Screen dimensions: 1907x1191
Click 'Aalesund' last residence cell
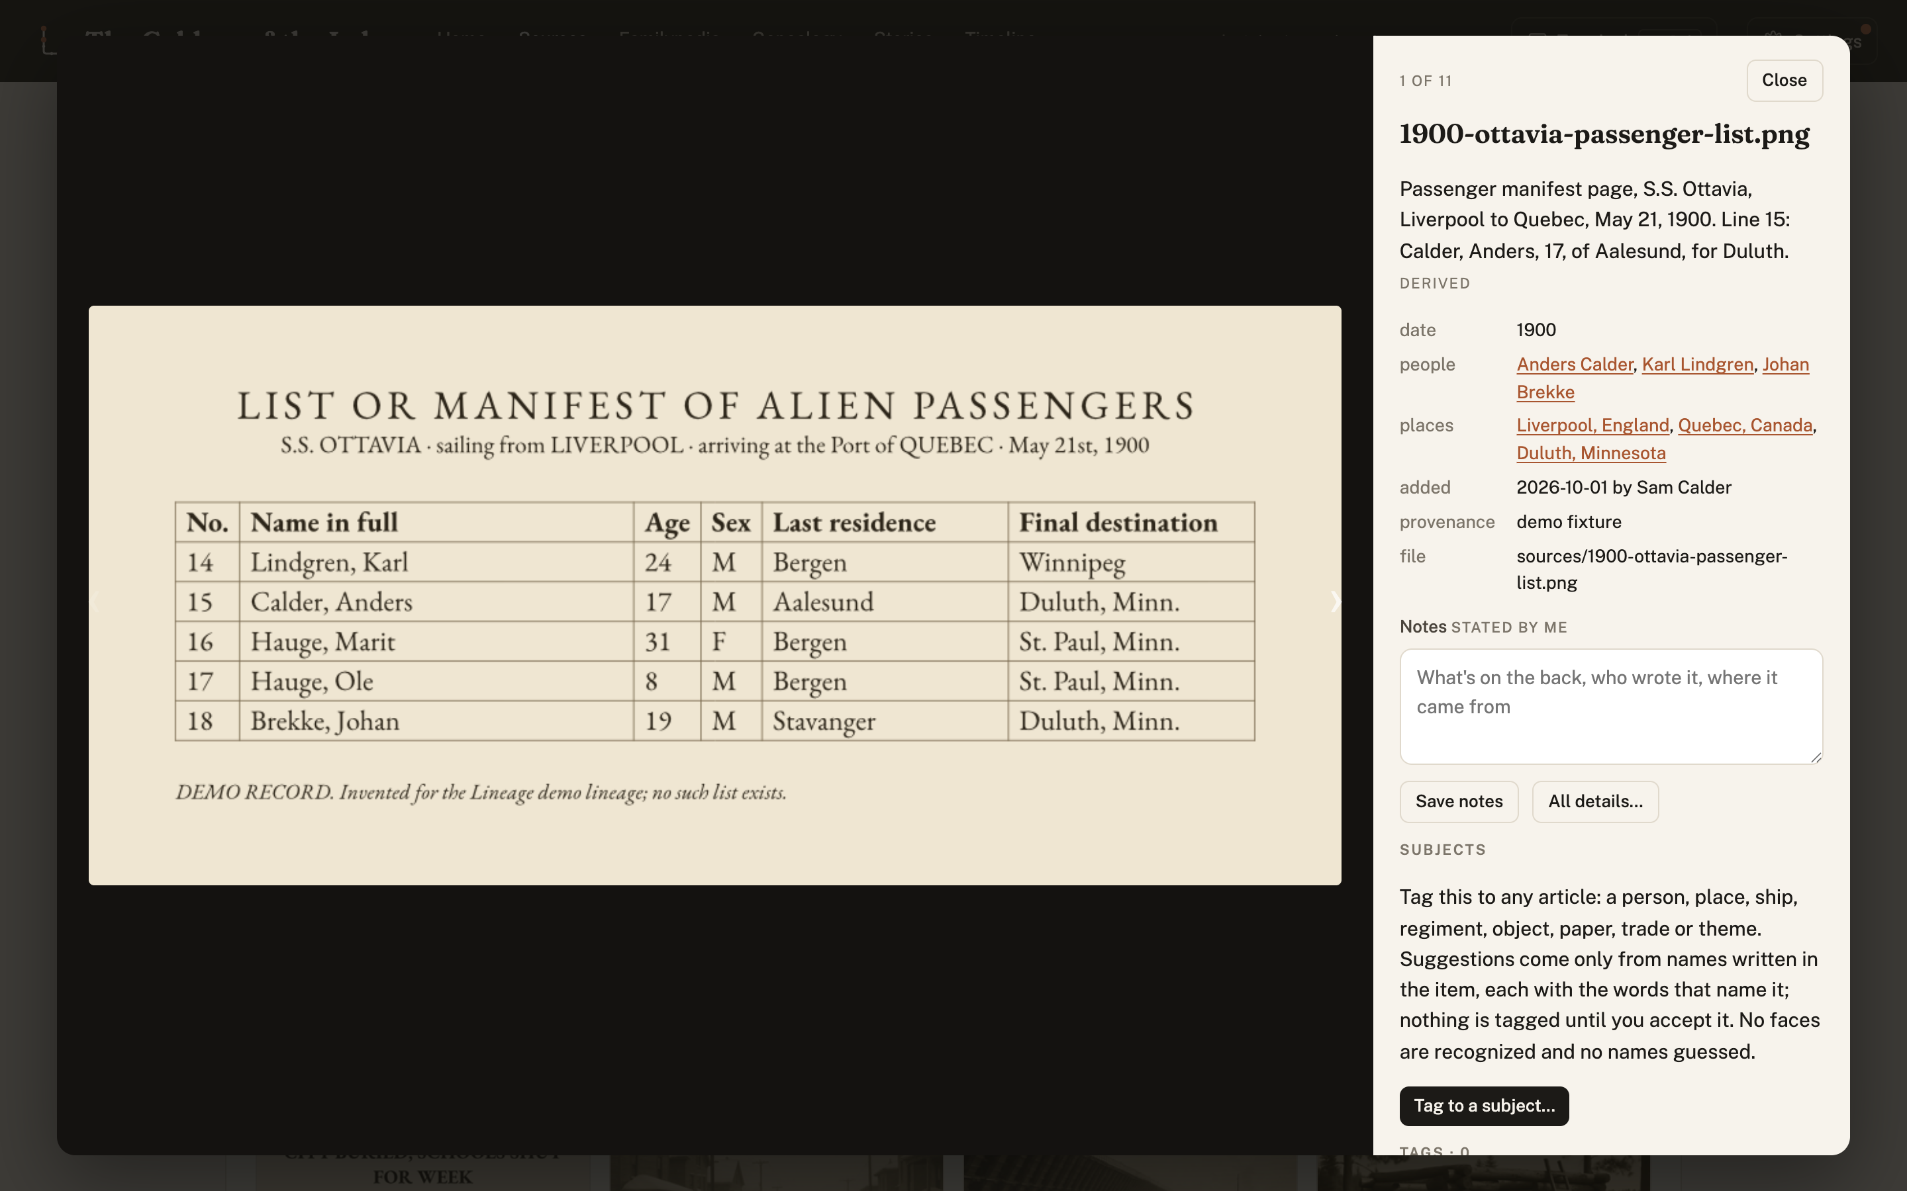pyautogui.click(x=822, y=602)
